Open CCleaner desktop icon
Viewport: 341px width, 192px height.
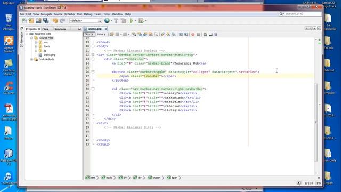(x=9, y=87)
